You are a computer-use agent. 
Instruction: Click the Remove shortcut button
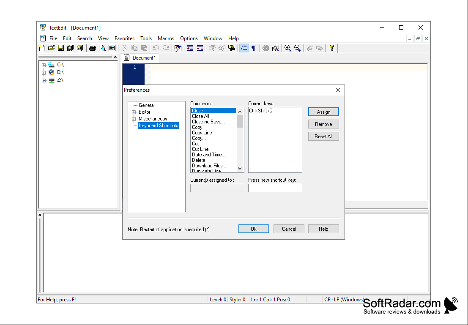coord(323,124)
